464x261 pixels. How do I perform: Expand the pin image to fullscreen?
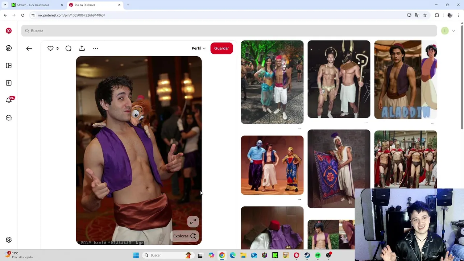(x=193, y=221)
